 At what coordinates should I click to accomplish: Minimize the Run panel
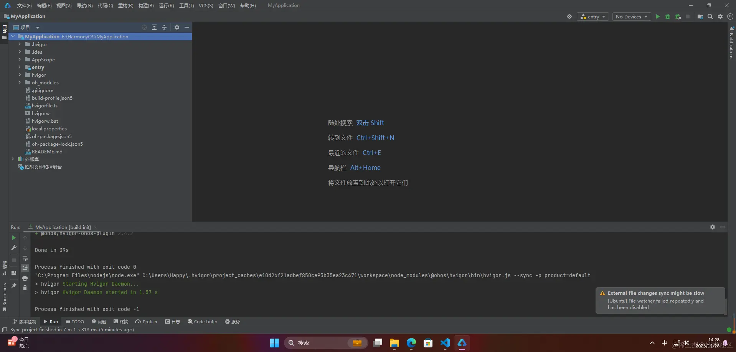723,227
